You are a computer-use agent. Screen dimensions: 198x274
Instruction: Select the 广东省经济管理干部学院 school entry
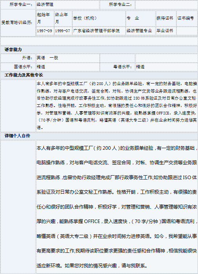coord(96,31)
